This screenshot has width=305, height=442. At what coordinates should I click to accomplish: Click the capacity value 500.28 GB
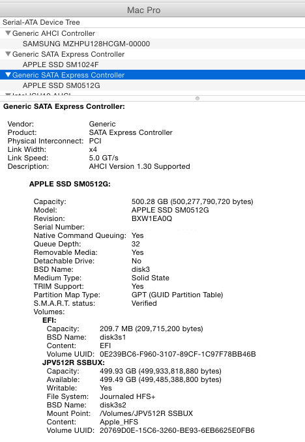[192, 202]
